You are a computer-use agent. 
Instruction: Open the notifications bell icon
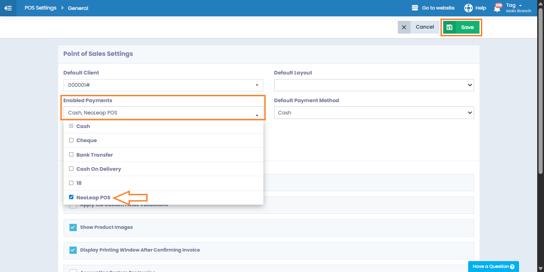[x=497, y=8]
